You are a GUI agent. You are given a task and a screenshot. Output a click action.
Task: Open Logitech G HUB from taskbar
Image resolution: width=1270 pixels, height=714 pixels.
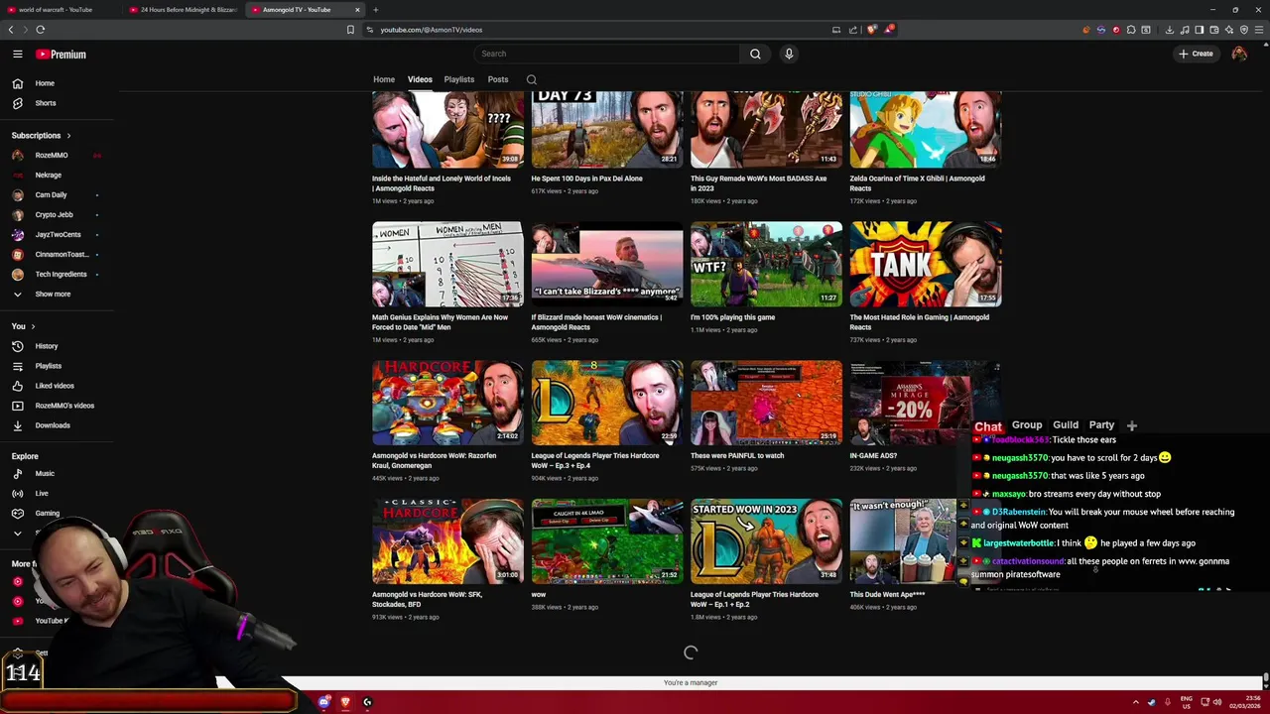pos(366,702)
